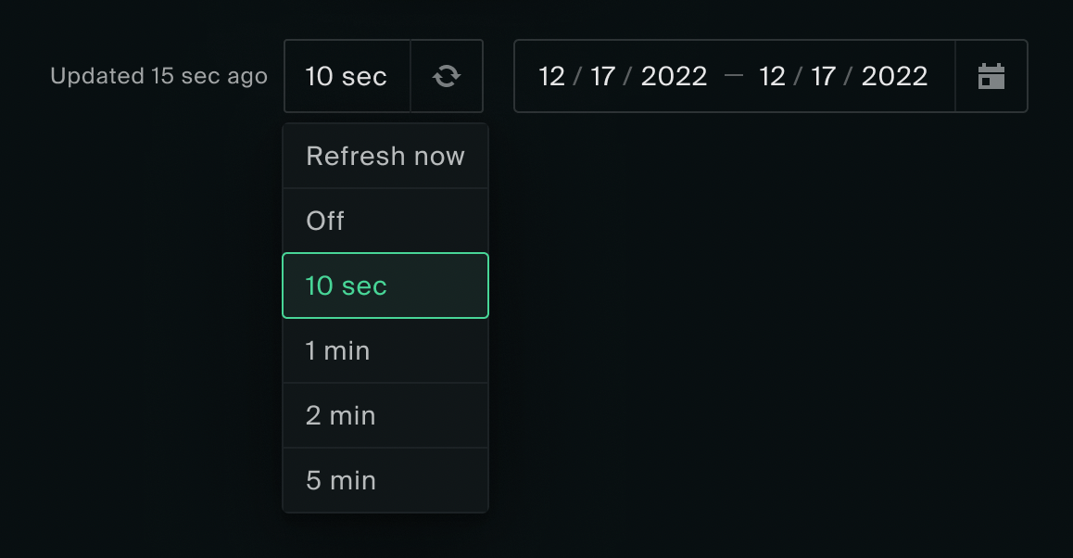The width and height of the screenshot is (1073, 558).
Task: Choose the 2 min refresh option
Action: (x=340, y=415)
